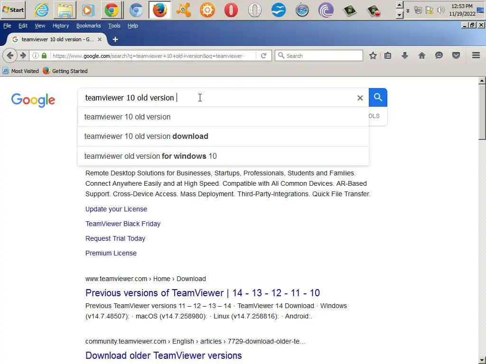
Task: Open the History menu
Action: click(x=60, y=26)
